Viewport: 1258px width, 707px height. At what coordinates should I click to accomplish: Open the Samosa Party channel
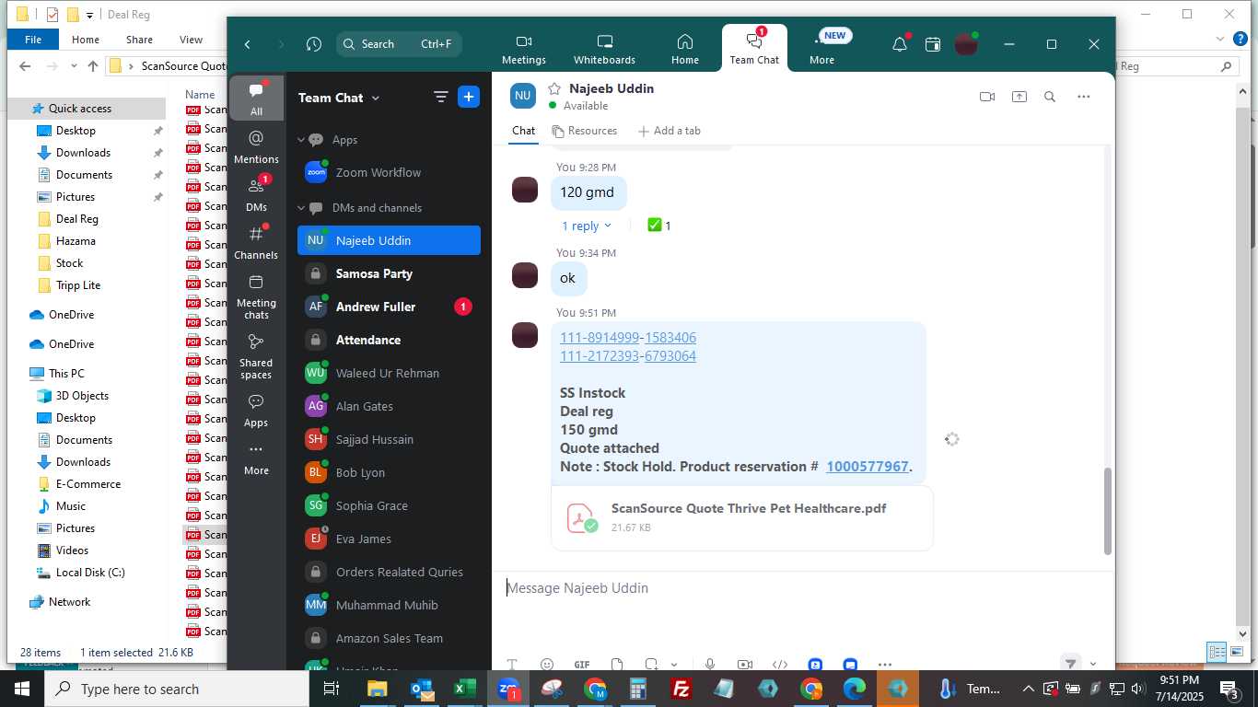389,273
